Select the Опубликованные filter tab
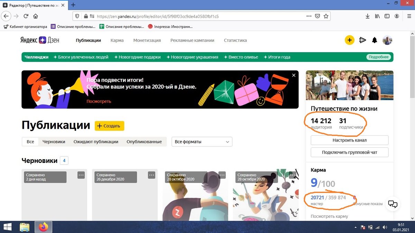This screenshot has width=415, height=233. [144, 142]
